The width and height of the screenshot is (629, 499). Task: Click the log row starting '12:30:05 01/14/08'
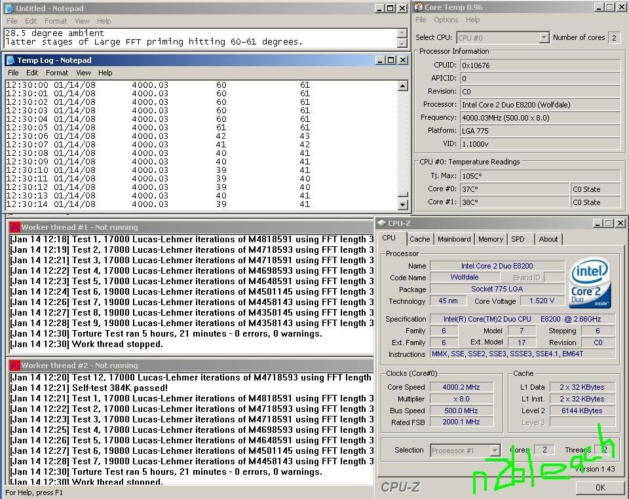(x=158, y=128)
